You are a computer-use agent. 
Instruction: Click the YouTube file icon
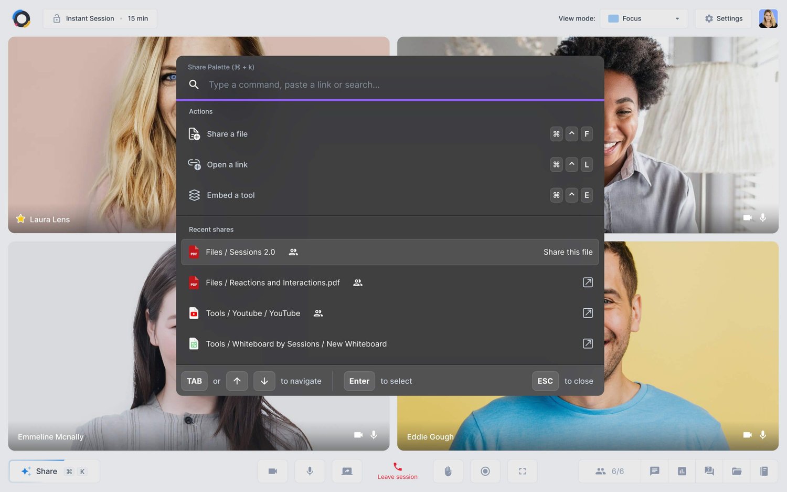194,313
